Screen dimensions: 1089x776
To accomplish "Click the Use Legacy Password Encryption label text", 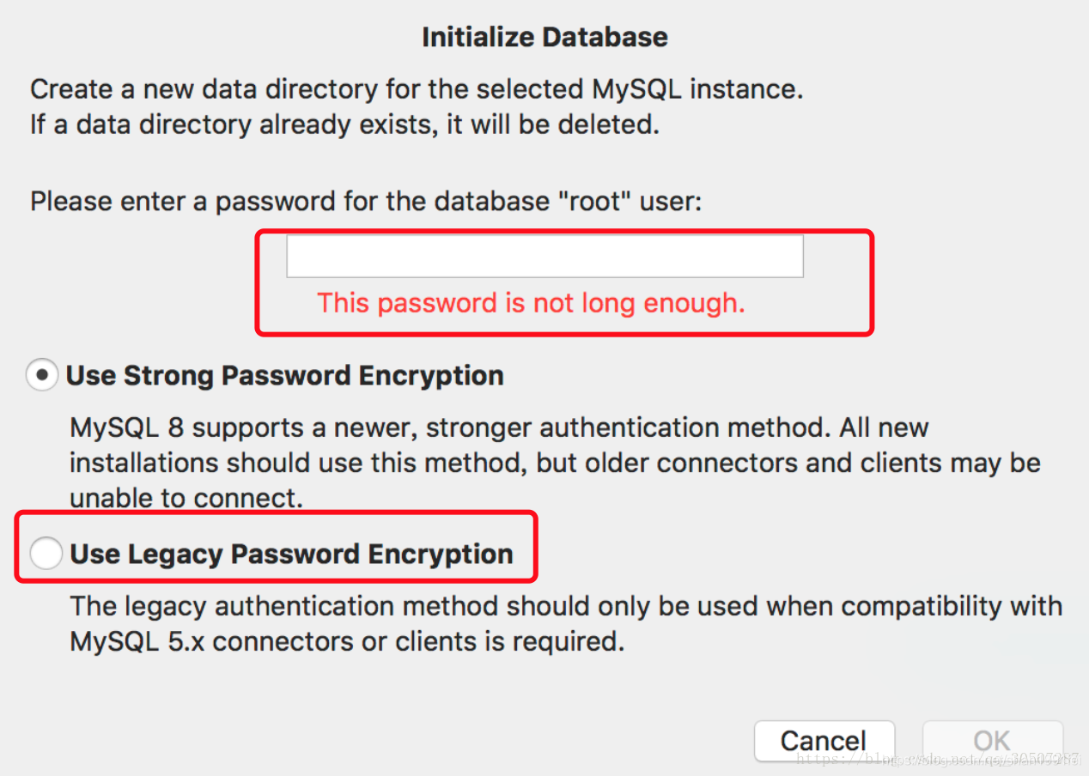I will pos(291,554).
